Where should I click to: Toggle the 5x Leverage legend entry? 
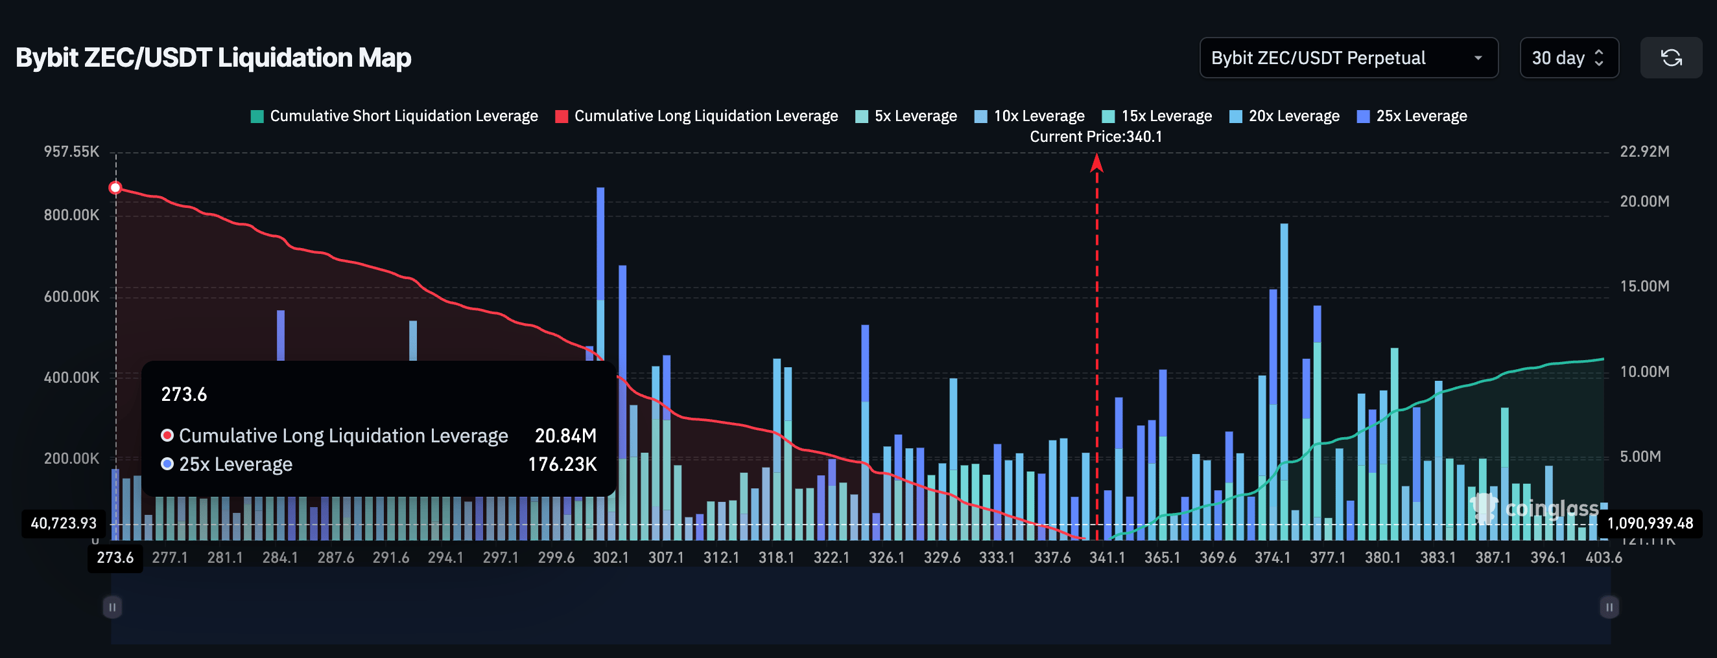pyautogui.click(x=905, y=115)
